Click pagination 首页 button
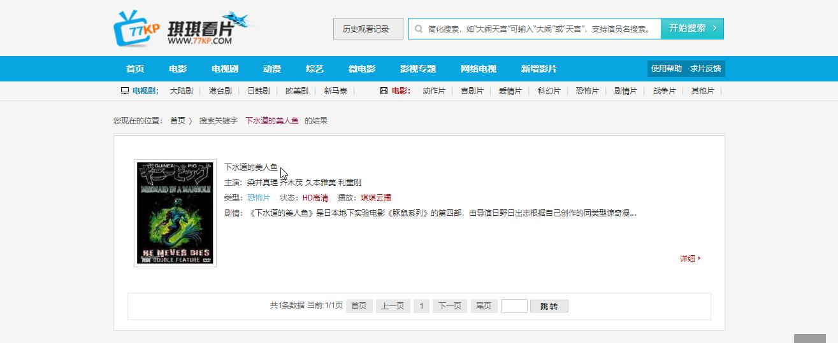838x343 pixels. (359, 306)
